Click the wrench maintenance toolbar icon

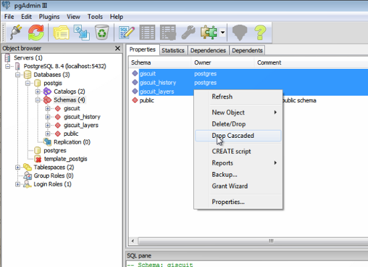coord(188,32)
